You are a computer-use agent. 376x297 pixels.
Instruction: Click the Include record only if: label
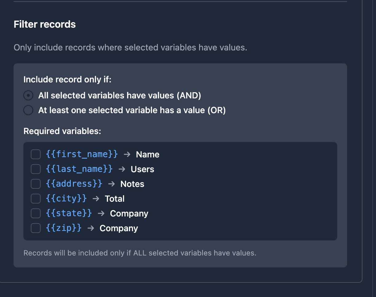coord(67,80)
